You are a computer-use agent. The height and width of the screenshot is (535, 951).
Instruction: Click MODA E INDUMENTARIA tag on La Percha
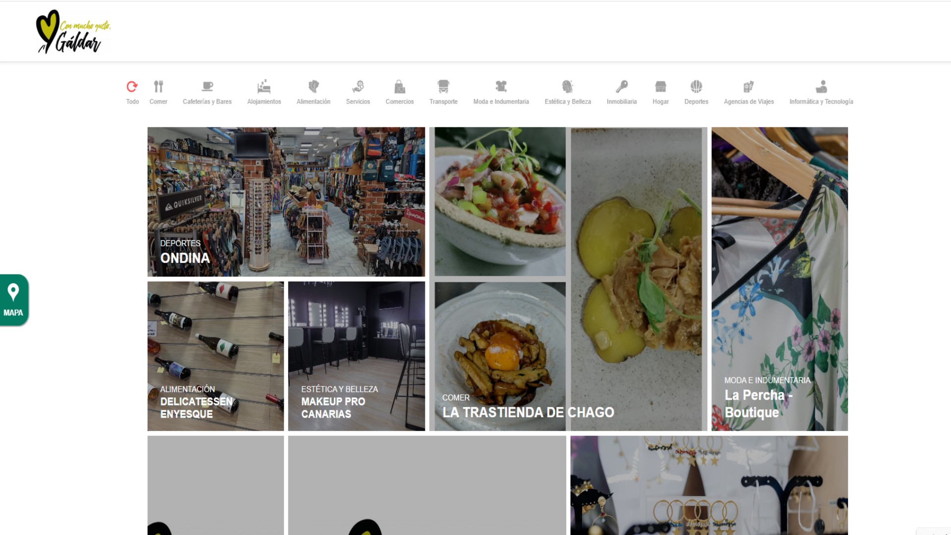point(767,380)
